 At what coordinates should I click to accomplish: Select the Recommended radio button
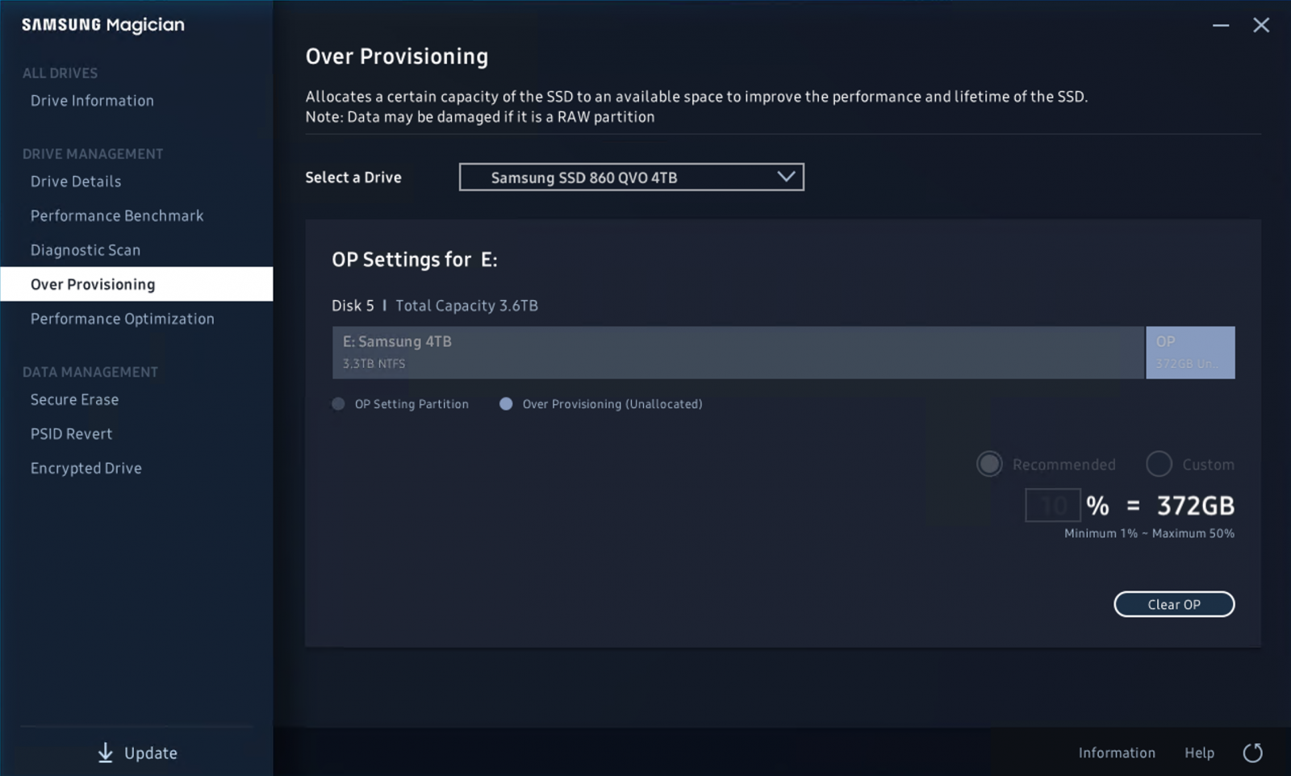pyautogui.click(x=989, y=464)
